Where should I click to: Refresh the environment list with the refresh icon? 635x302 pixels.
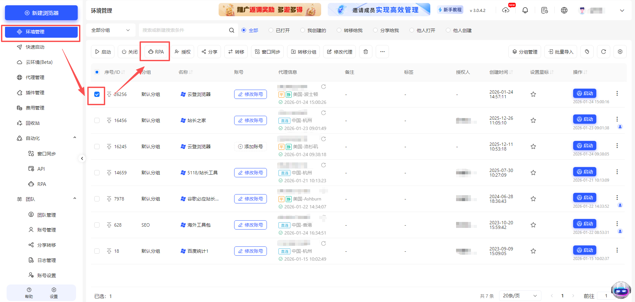tap(603, 52)
